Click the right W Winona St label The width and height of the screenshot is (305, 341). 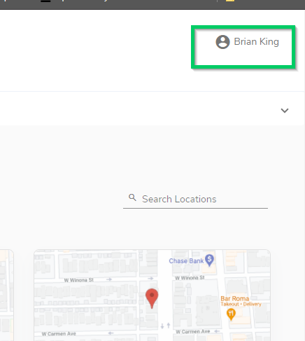190,278
